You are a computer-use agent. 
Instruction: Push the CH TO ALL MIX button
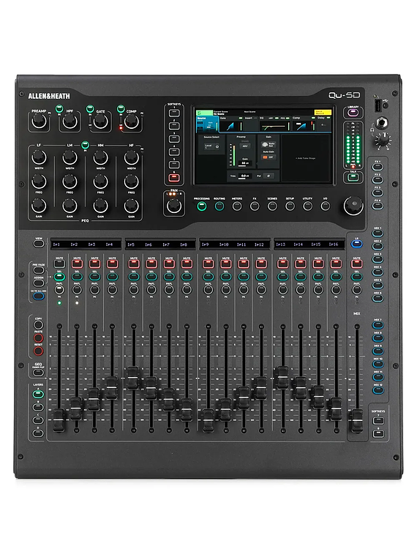(x=39, y=296)
